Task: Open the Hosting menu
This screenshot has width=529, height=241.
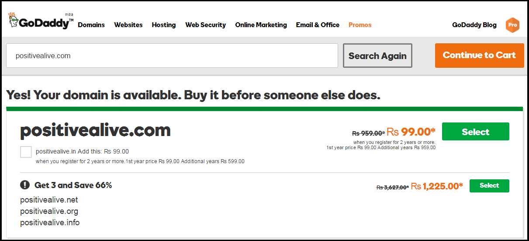Action: [164, 25]
